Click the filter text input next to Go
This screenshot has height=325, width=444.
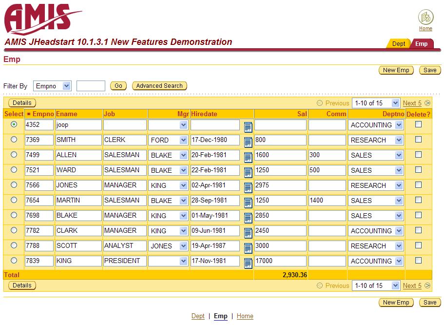pos(91,86)
